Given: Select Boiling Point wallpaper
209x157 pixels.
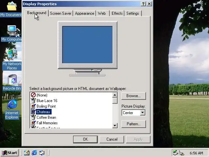Looking at the screenshot, I should pos(46,106).
